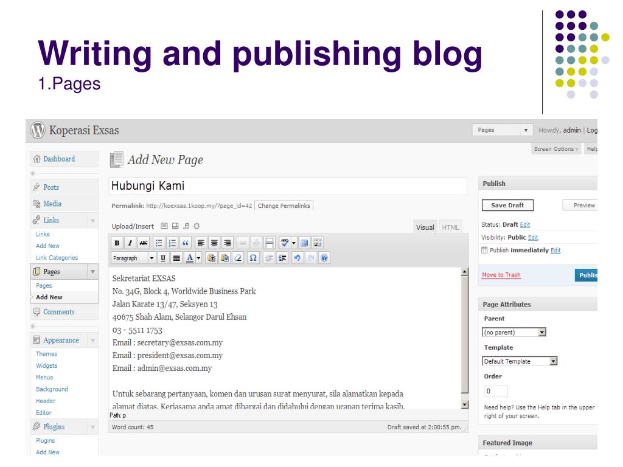
Task: Click the Preview button
Action: coord(581,206)
